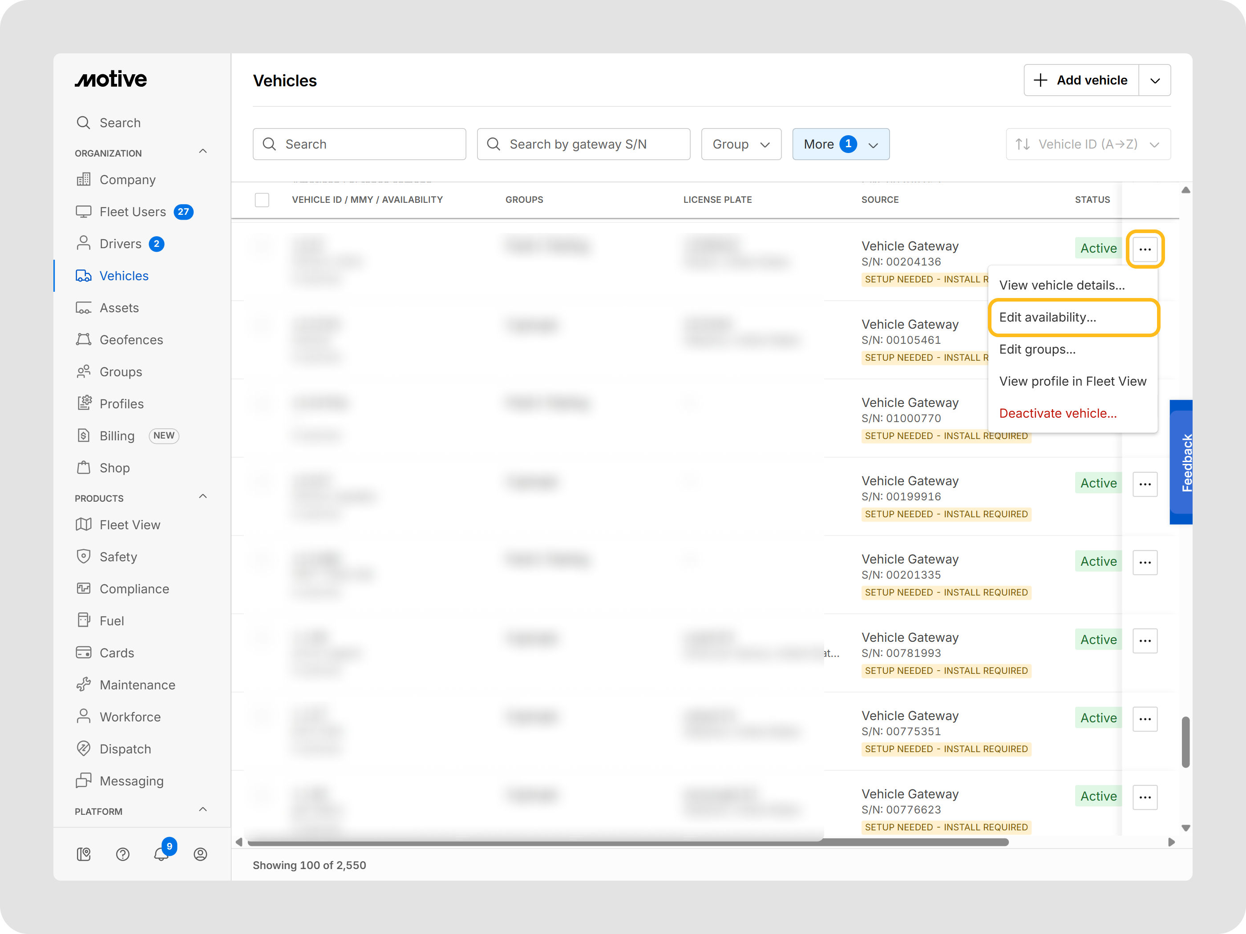The width and height of the screenshot is (1246, 934).
Task: Tick the select-all vehicles header checkbox
Action: 262,199
